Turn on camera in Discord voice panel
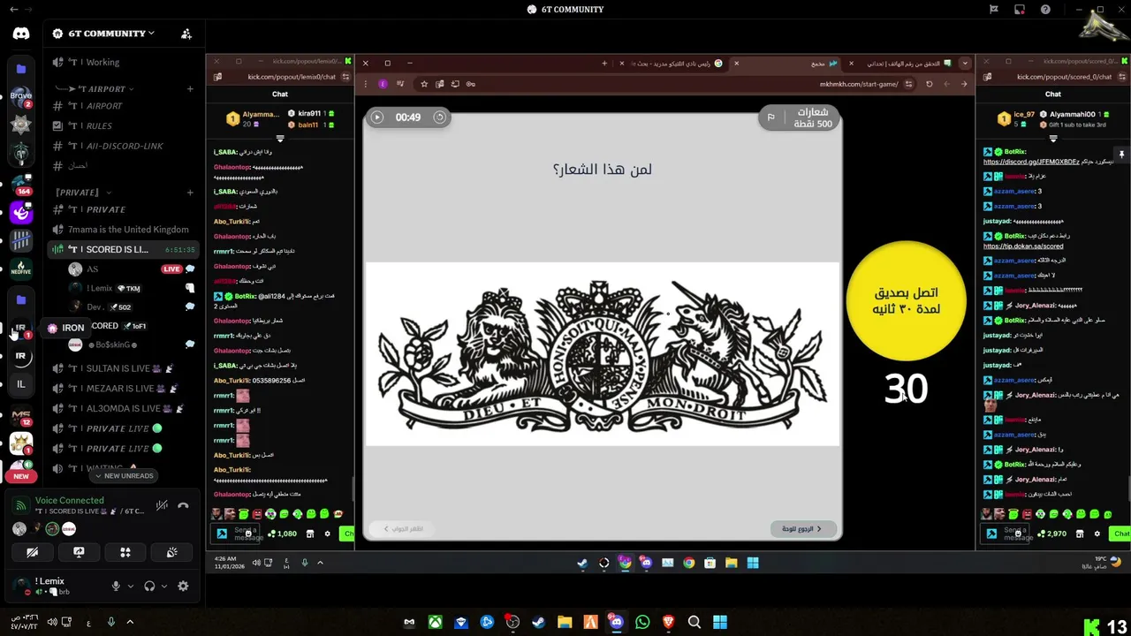 (x=32, y=552)
